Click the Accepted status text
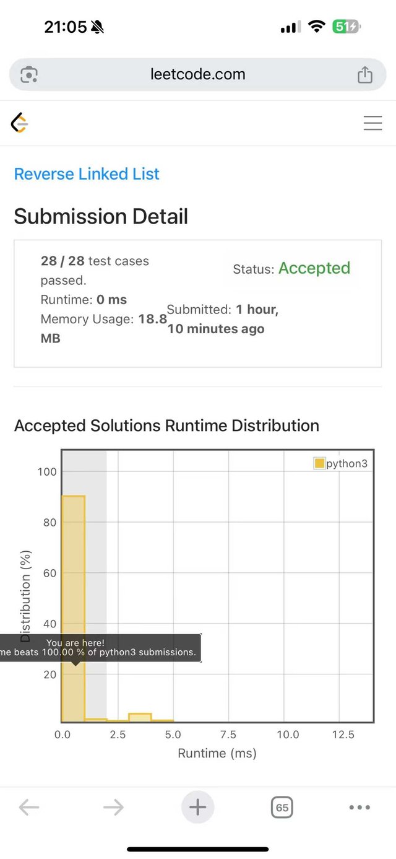The height and width of the screenshot is (859, 396). coord(314,268)
